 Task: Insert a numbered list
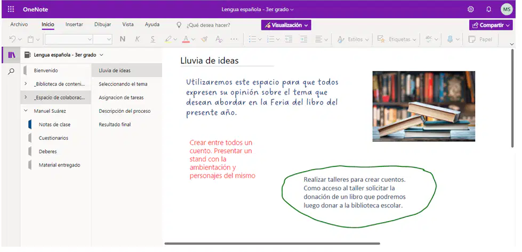point(271,39)
